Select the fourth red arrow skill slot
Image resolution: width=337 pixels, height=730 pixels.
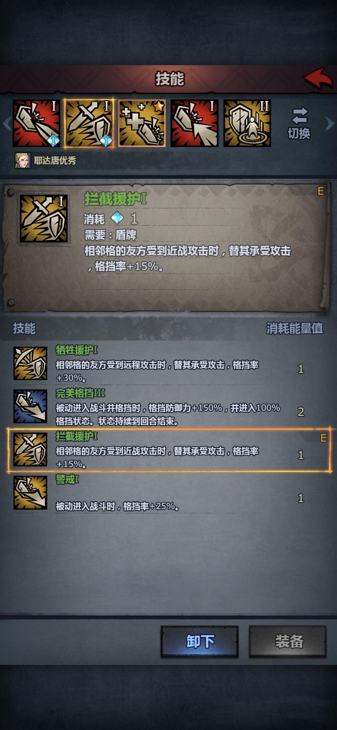click(194, 123)
